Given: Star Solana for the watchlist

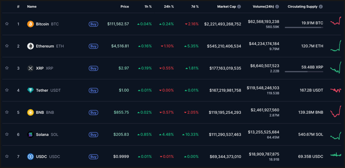Looking at the screenshot, I should pyautogui.click(x=7, y=134).
